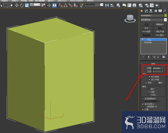Select the 面片 patch output radio button

coord(149,89)
